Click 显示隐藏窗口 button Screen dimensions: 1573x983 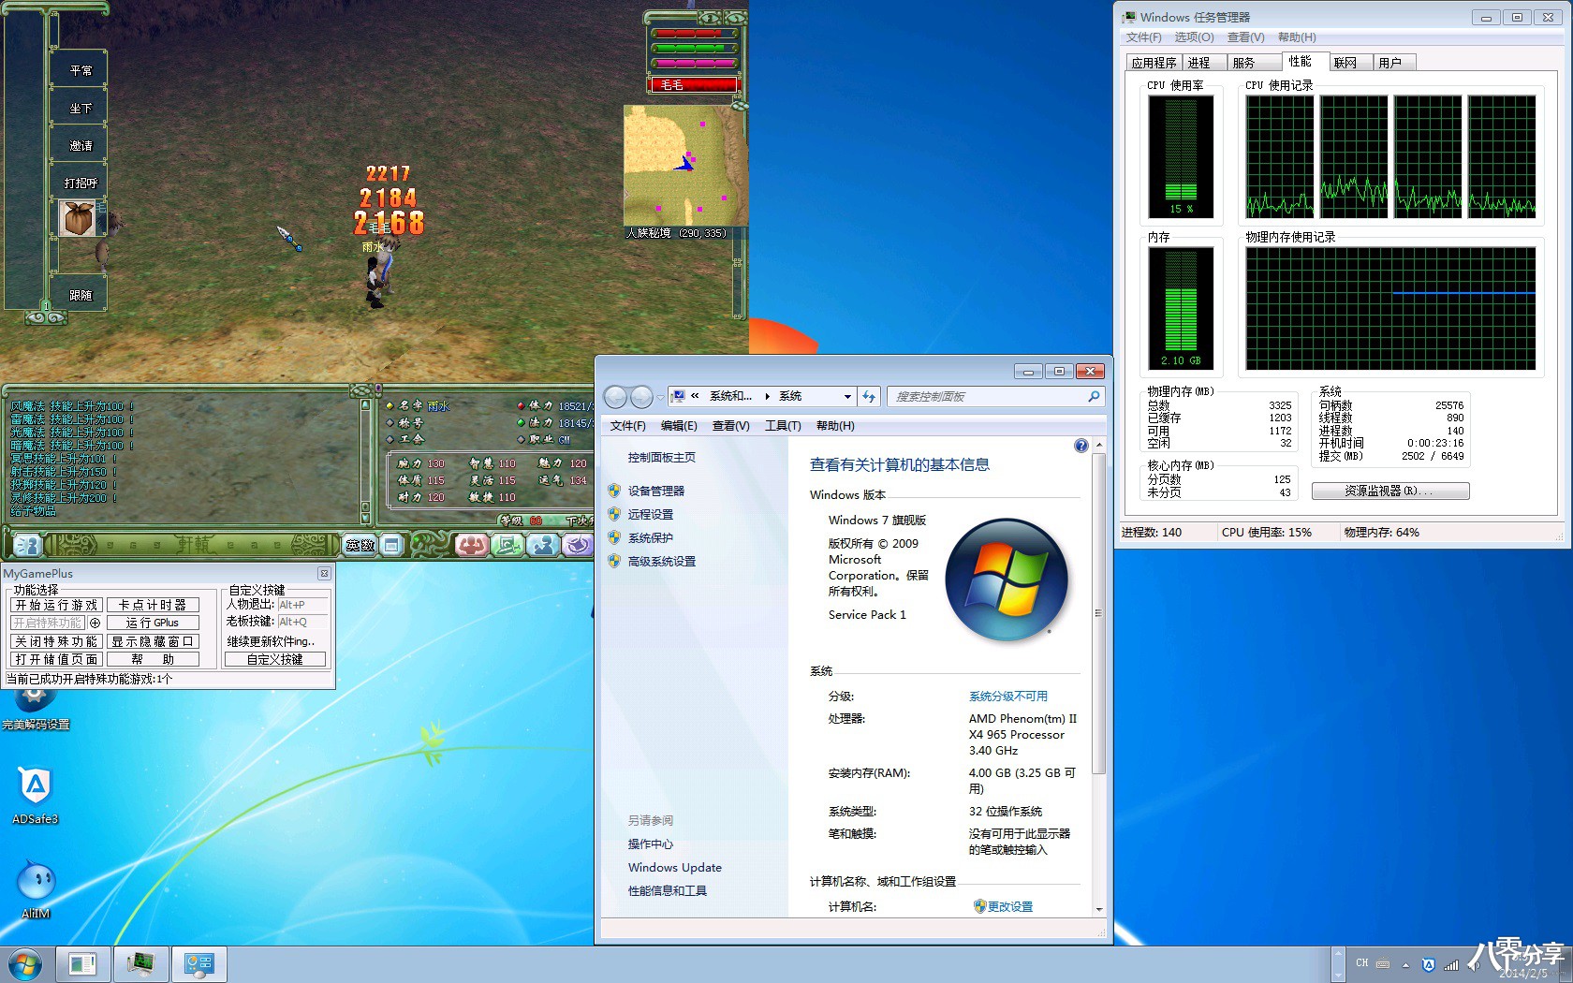tap(153, 641)
